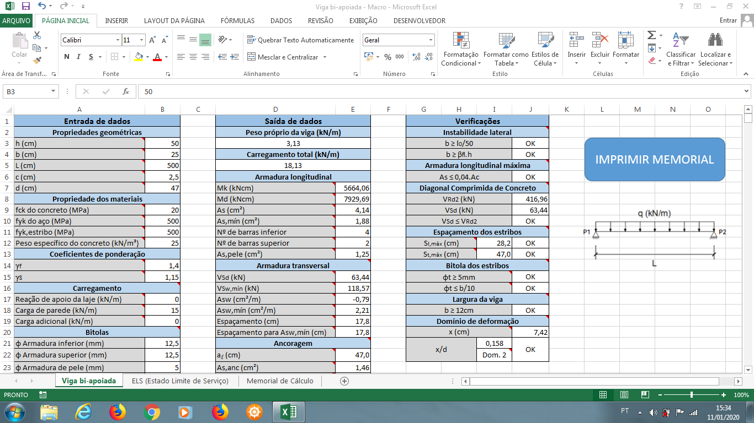Decrease font size with small A icon
Image resolution: width=754 pixels, height=423 pixels.
point(165,40)
